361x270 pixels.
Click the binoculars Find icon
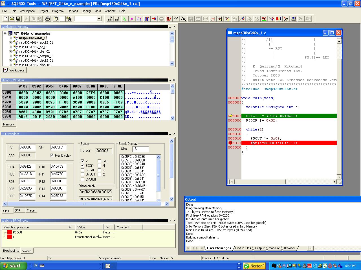click(x=69, y=19)
